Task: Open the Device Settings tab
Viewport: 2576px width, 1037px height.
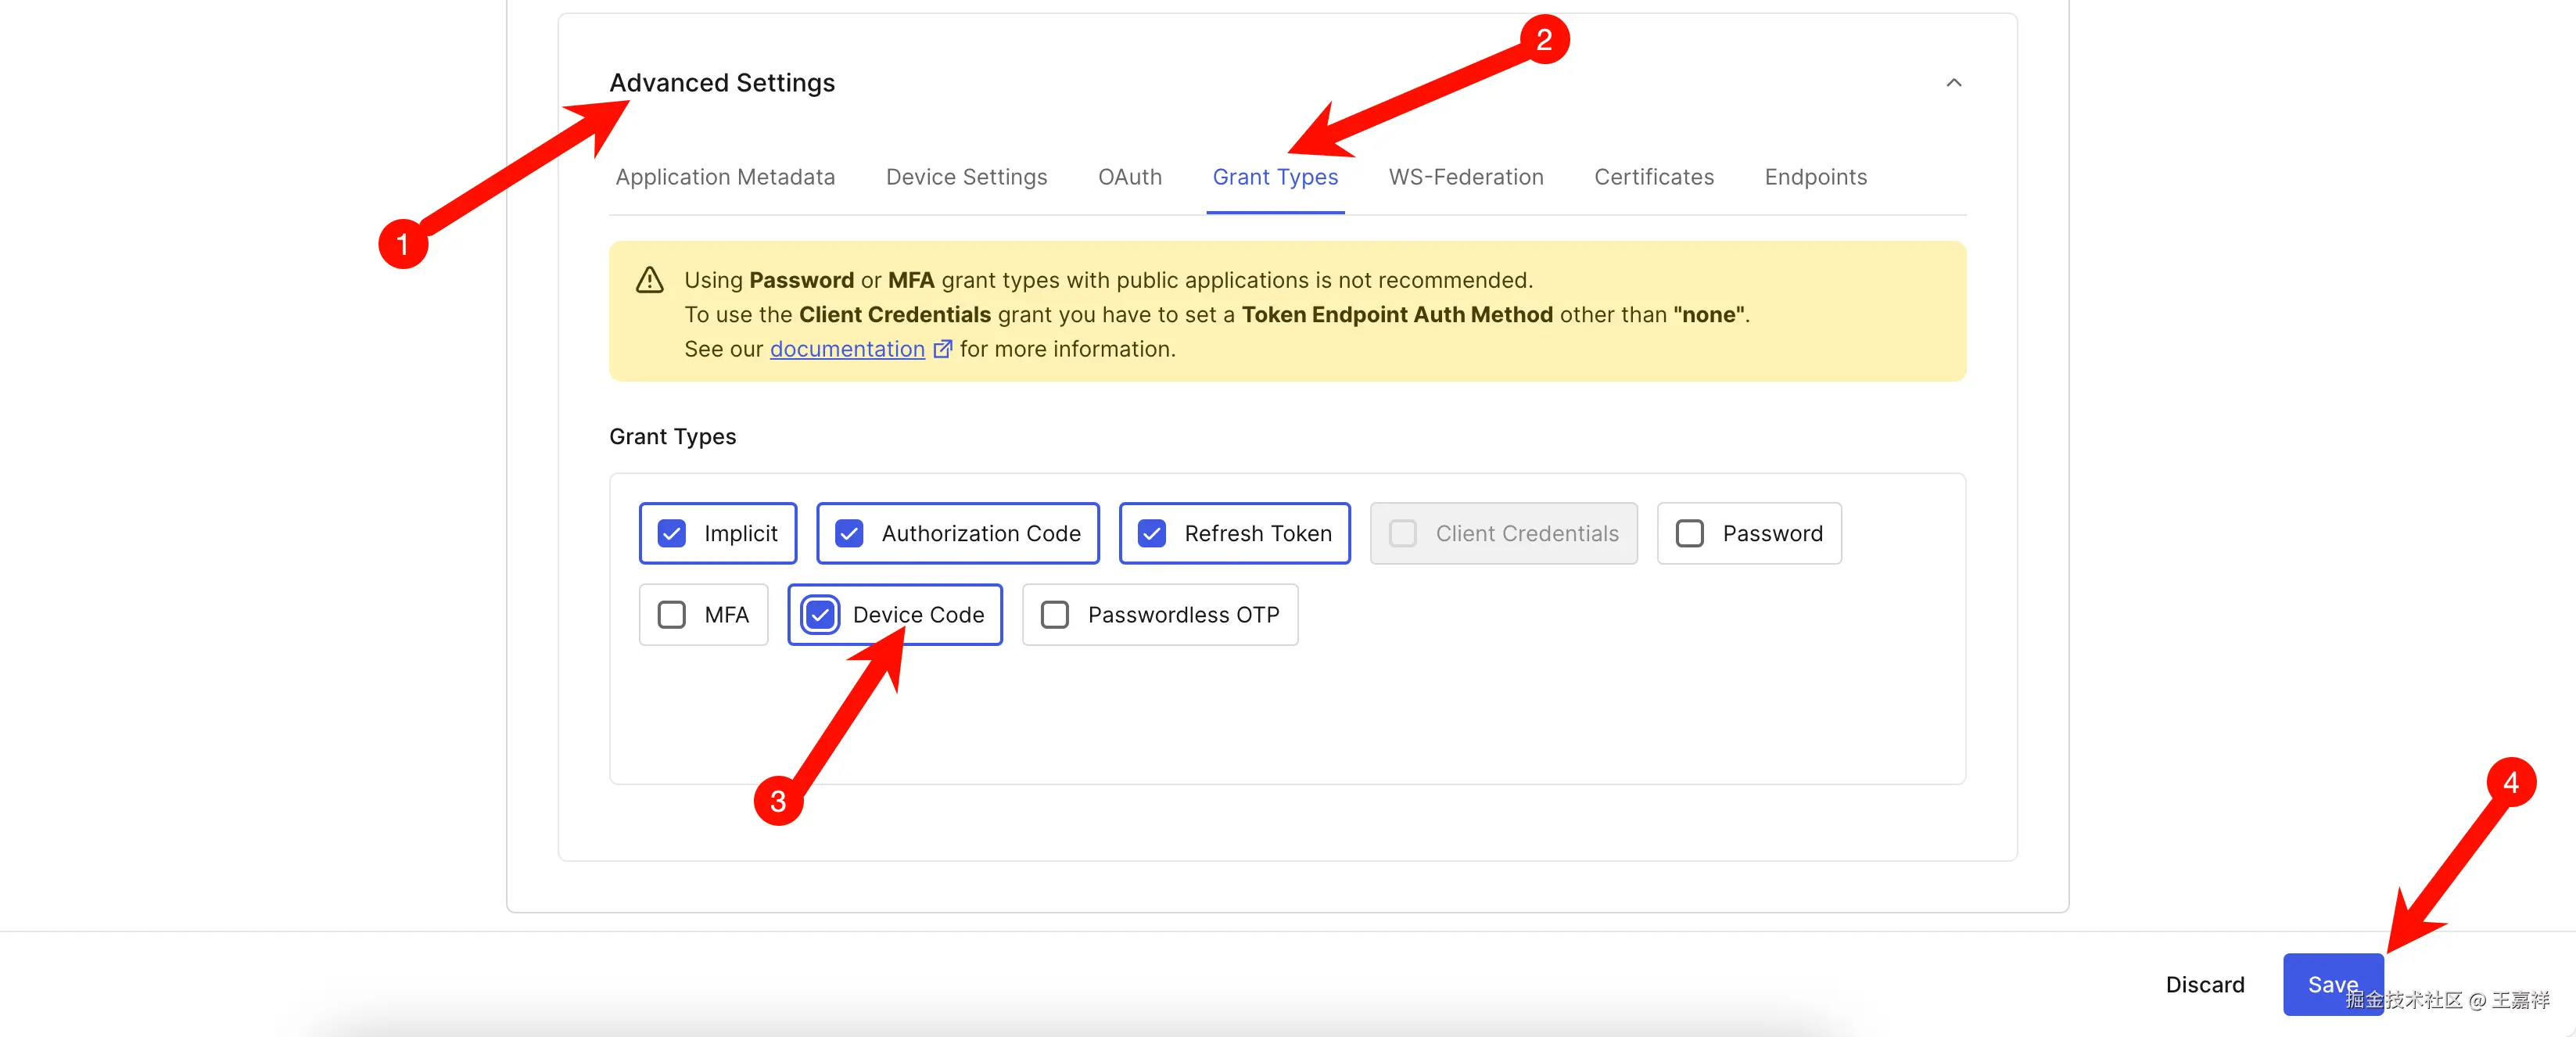Action: [966, 177]
